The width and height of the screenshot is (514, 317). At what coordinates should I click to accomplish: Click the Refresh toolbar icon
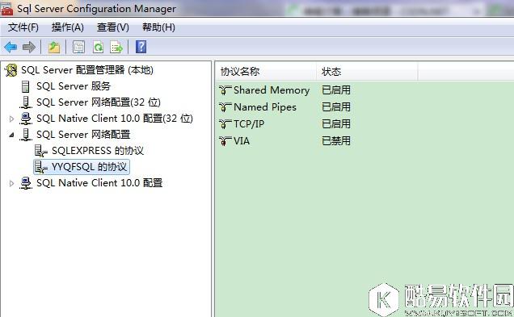[x=98, y=47]
